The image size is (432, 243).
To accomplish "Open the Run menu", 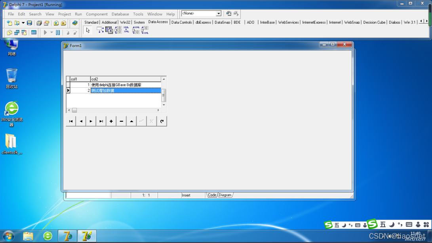I will click(78, 14).
